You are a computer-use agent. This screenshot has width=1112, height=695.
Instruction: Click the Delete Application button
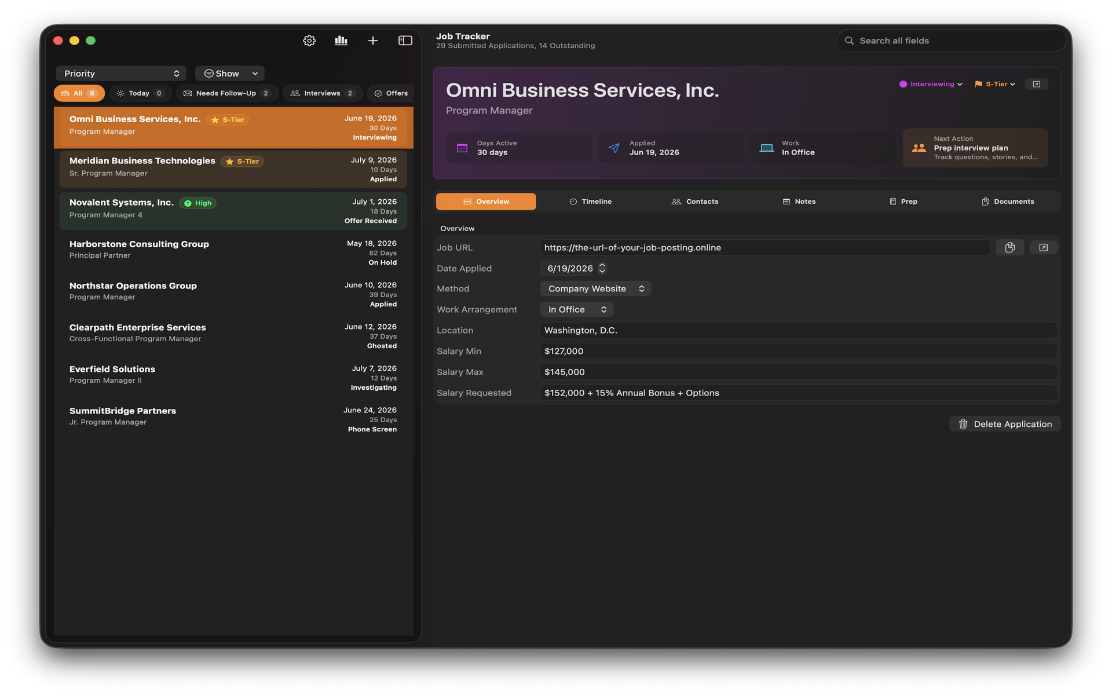coord(1005,424)
